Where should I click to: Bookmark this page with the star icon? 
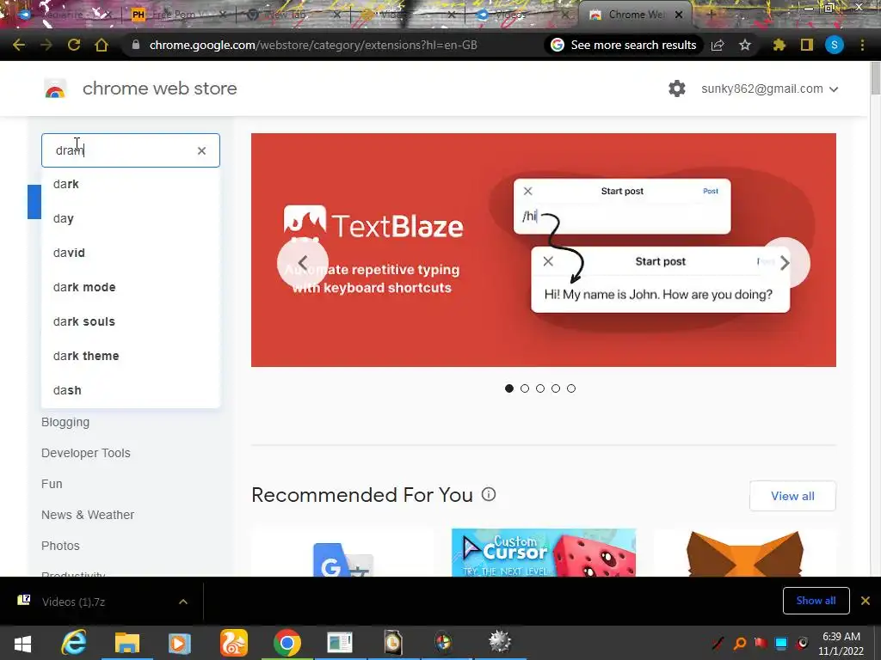[745, 45]
